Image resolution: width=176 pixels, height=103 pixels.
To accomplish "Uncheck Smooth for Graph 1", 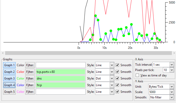I will point(117,65).
